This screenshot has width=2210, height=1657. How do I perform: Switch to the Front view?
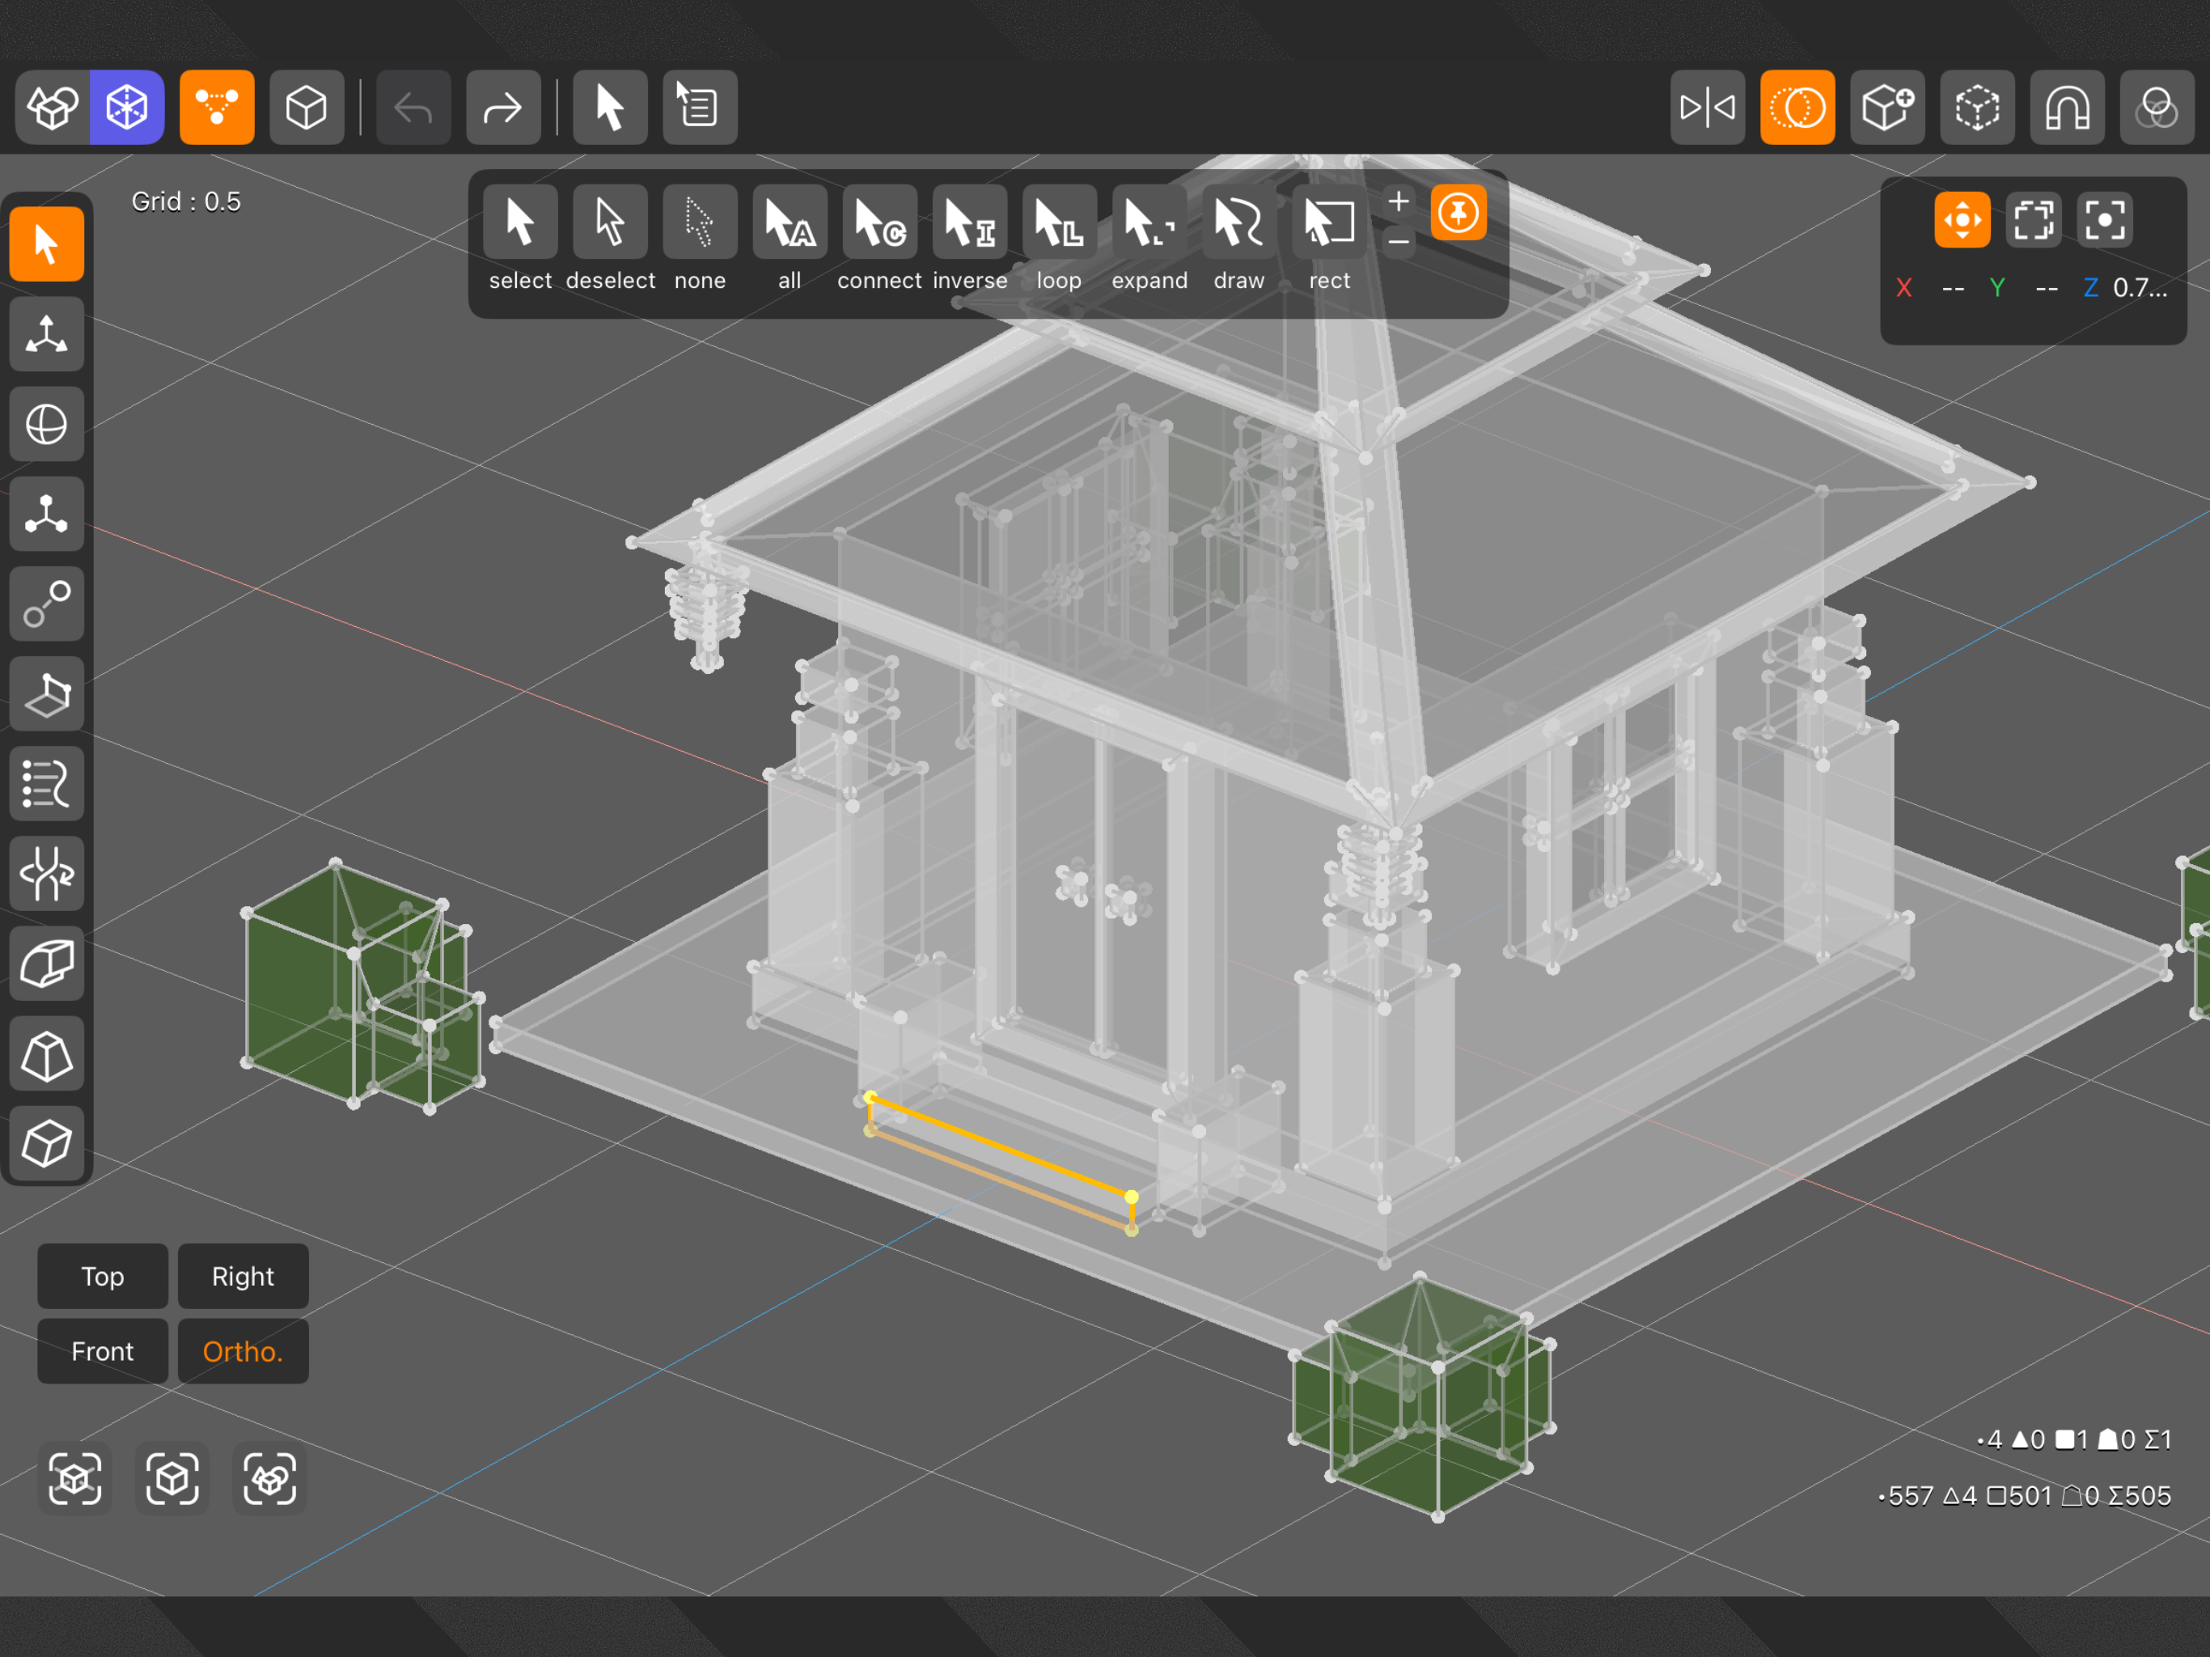point(103,1351)
